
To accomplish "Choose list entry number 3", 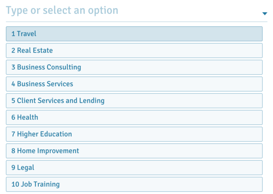I will point(134,67).
